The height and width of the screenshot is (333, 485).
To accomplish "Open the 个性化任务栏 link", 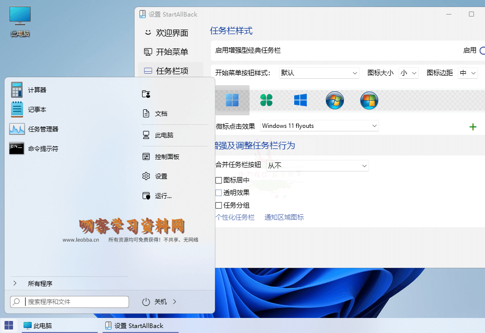I will (235, 218).
